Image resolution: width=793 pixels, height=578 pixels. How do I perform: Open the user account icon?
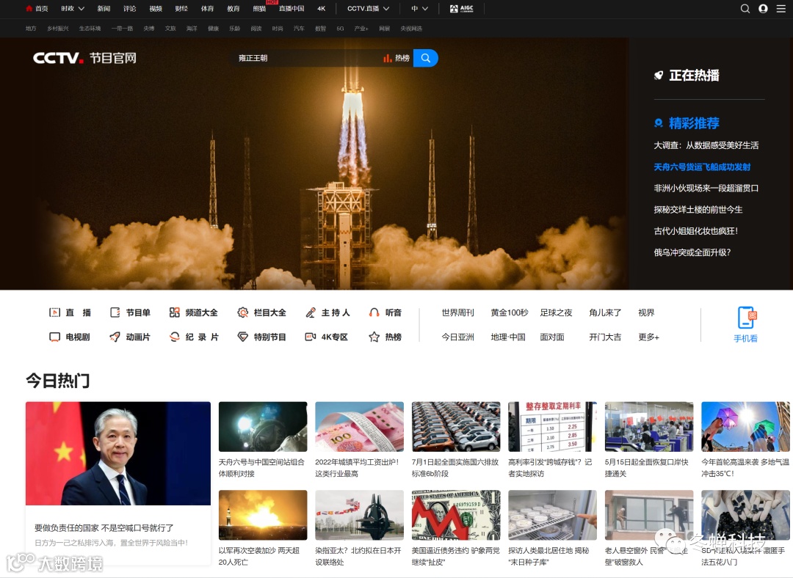(763, 9)
